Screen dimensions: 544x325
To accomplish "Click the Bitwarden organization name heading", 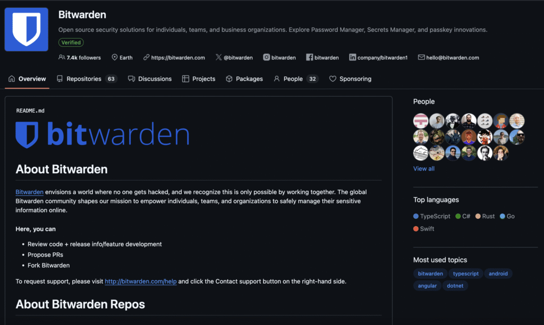I will tap(82, 14).
